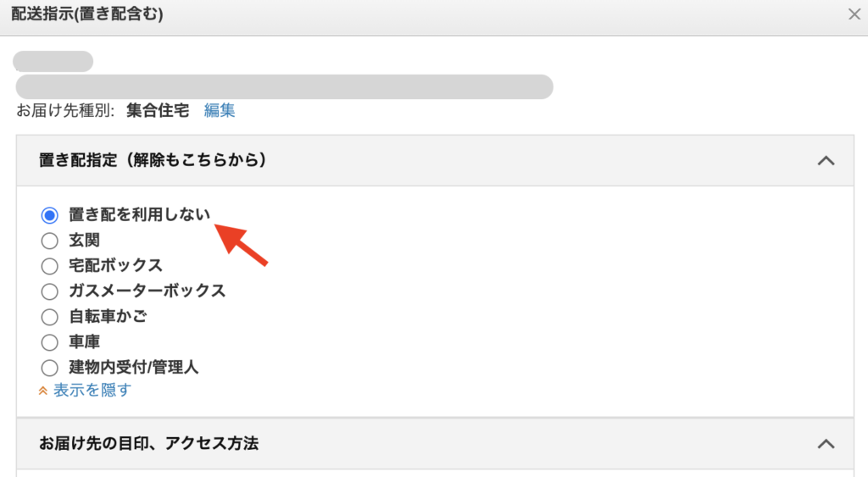Choose 玄関 as the drop-off location
This screenshot has width=868, height=477.
coord(49,241)
